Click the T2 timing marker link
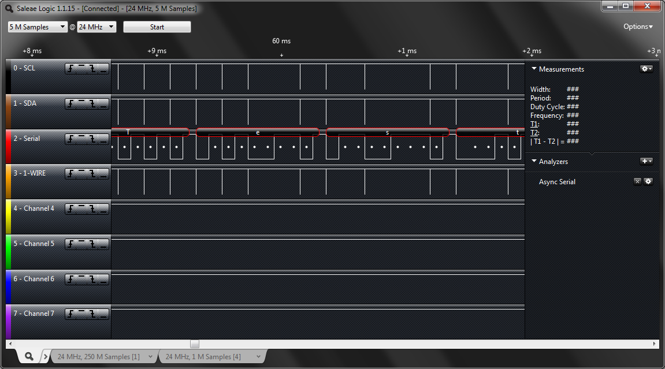The width and height of the screenshot is (665, 369). [x=534, y=133]
